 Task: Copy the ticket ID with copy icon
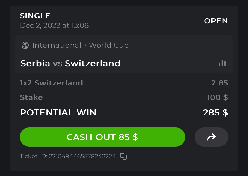tap(123, 156)
